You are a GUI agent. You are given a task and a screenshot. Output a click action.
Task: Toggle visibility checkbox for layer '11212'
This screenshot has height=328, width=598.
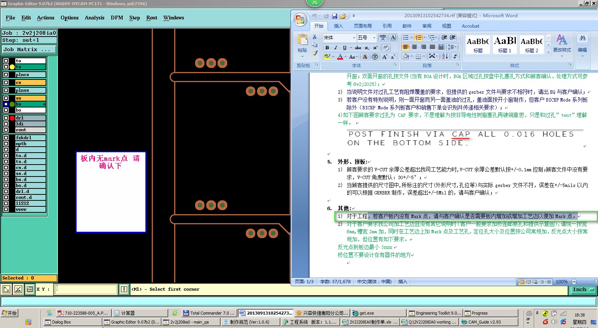point(6,203)
